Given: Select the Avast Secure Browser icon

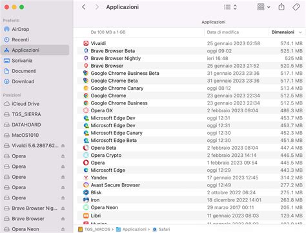Looking at the screenshot, I should click(x=86, y=185).
